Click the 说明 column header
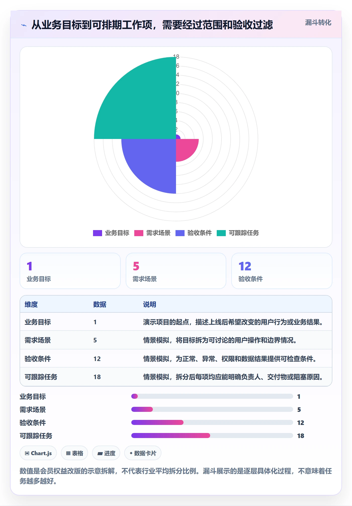 (150, 304)
